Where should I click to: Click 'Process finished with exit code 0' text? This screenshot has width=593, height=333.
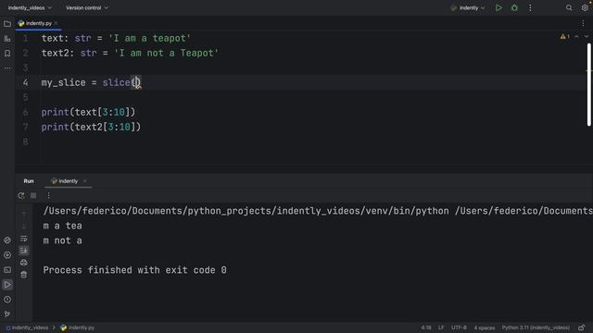[x=134, y=270]
